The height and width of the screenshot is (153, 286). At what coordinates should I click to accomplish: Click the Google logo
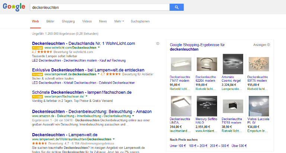point(14,7)
